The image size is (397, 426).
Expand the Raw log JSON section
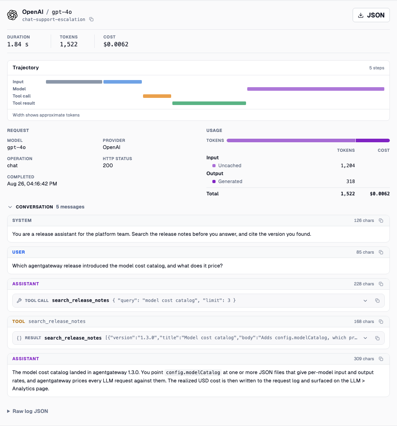pyautogui.click(x=28, y=411)
